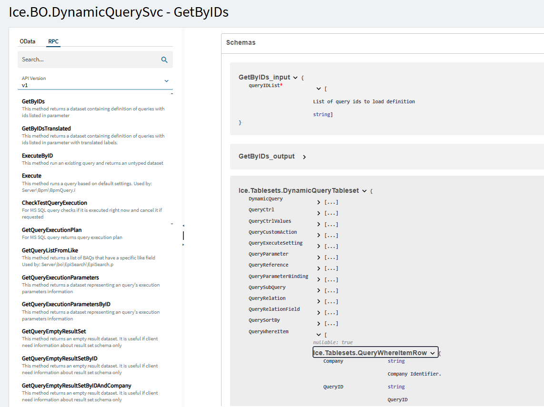Type in the Search input field

pos(88,60)
